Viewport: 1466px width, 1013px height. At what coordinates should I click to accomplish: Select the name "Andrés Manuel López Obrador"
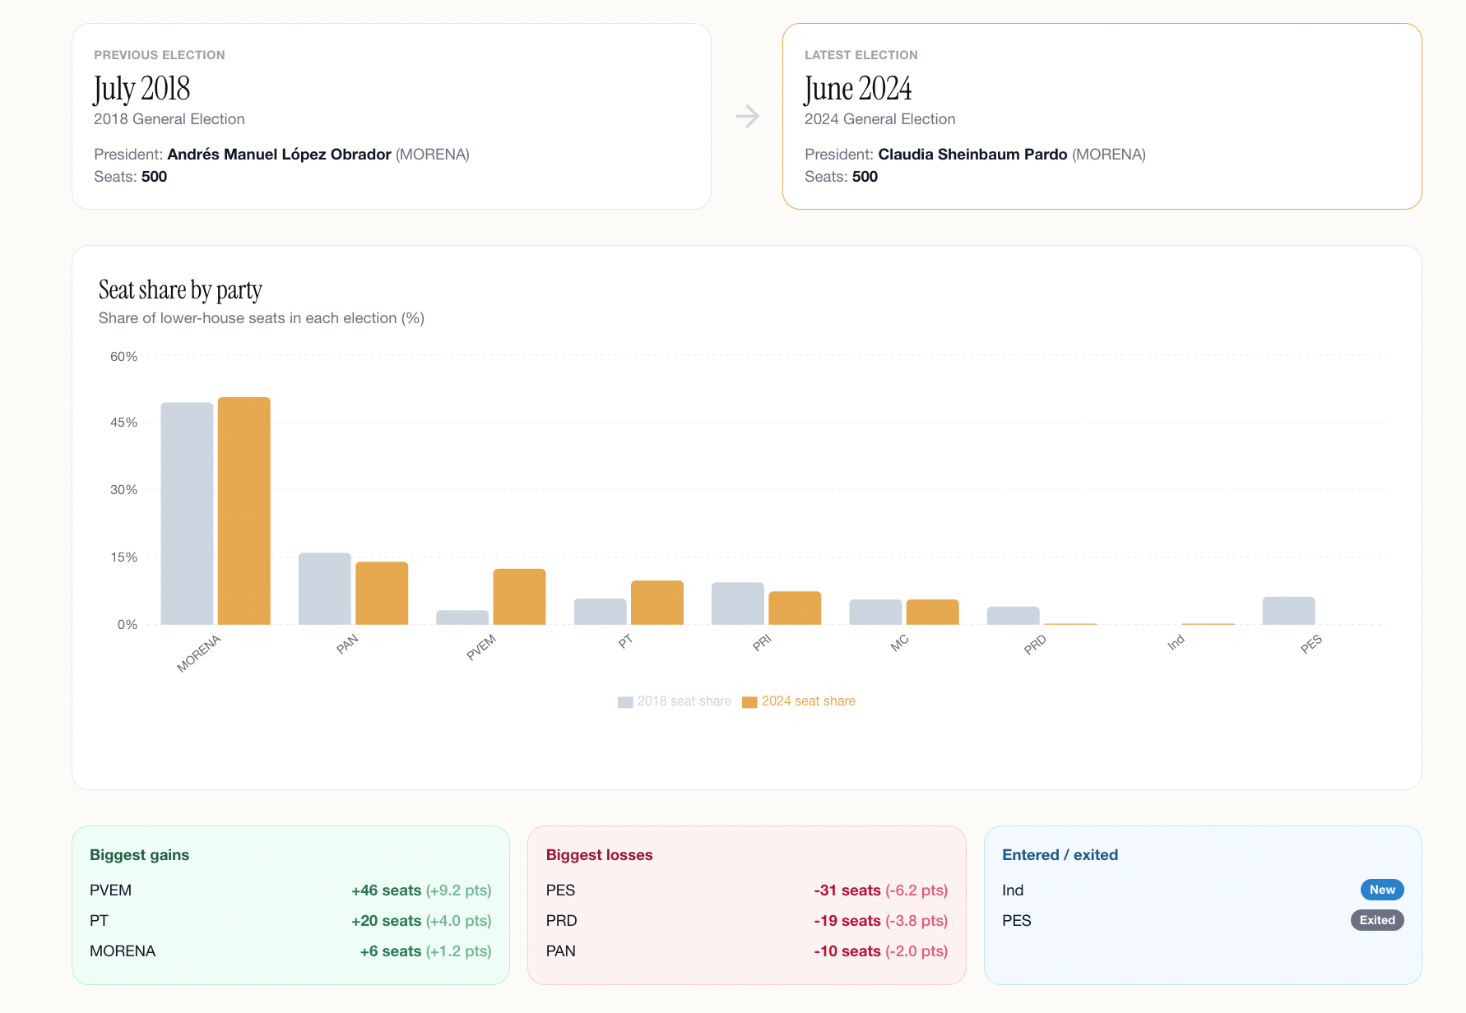click(x=279, y=155)
